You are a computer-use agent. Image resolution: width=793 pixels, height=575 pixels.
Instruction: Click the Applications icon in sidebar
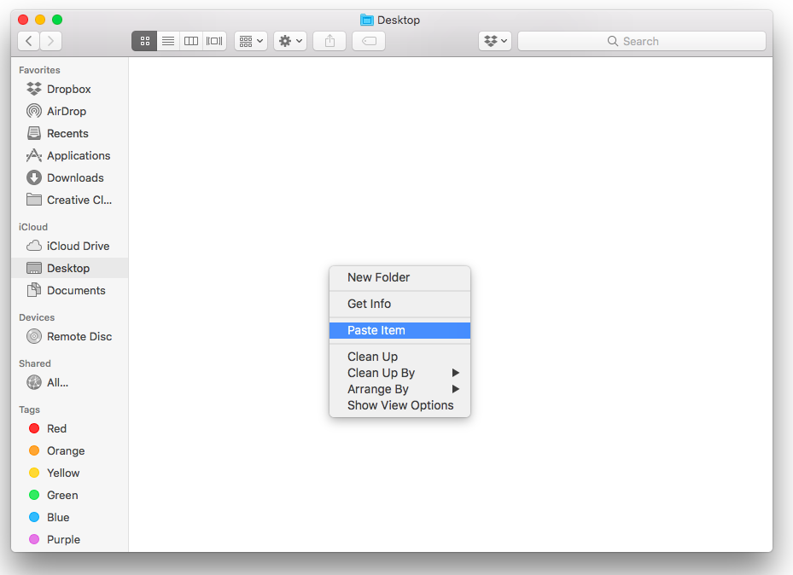click(x=34, y=155)
